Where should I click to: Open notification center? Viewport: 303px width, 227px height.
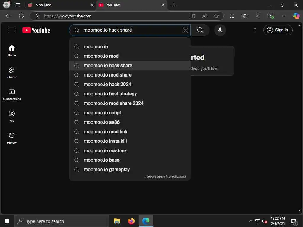[294, 221]
